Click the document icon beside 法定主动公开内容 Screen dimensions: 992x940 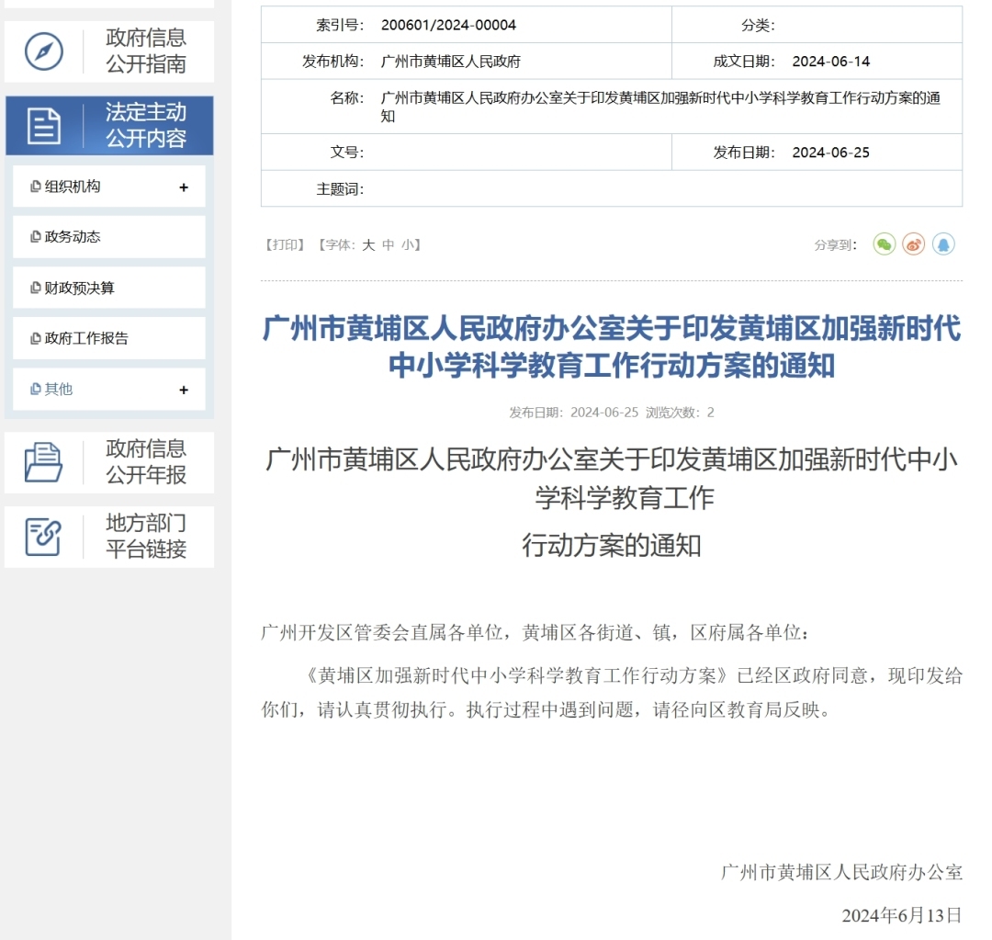[44, 126]
